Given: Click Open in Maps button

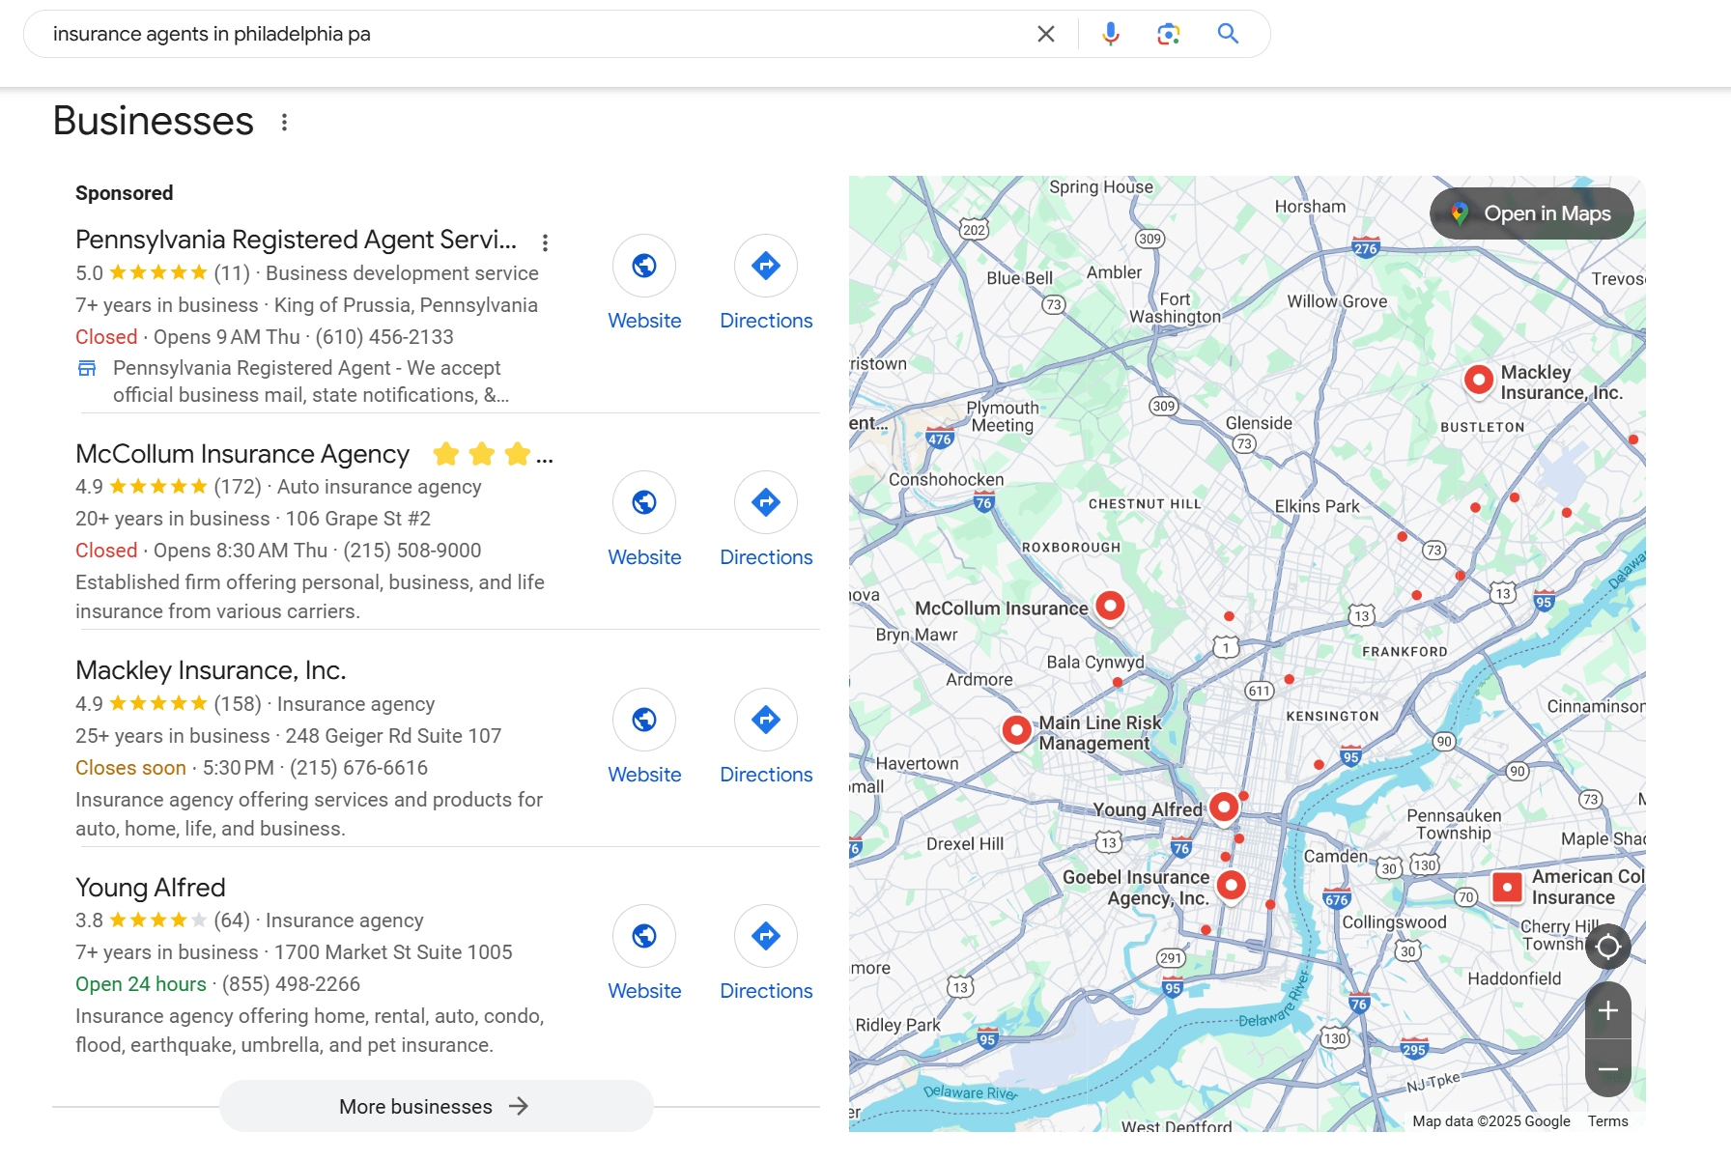Looking at the screenshot, I should point(1531,213).
